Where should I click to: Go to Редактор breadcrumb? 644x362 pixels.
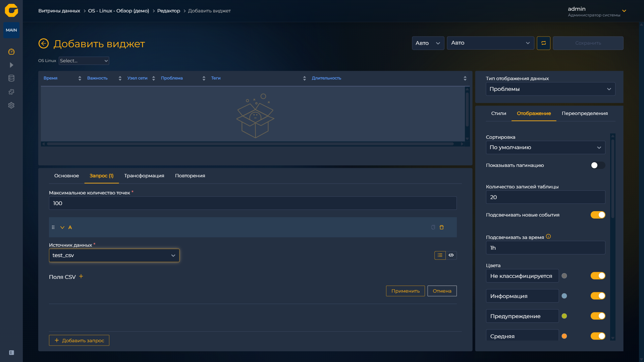coord(169,11)
